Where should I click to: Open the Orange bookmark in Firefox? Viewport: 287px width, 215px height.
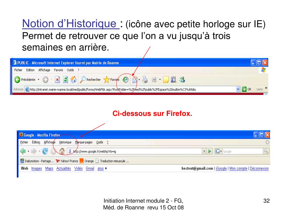click(x=87, y=161)
